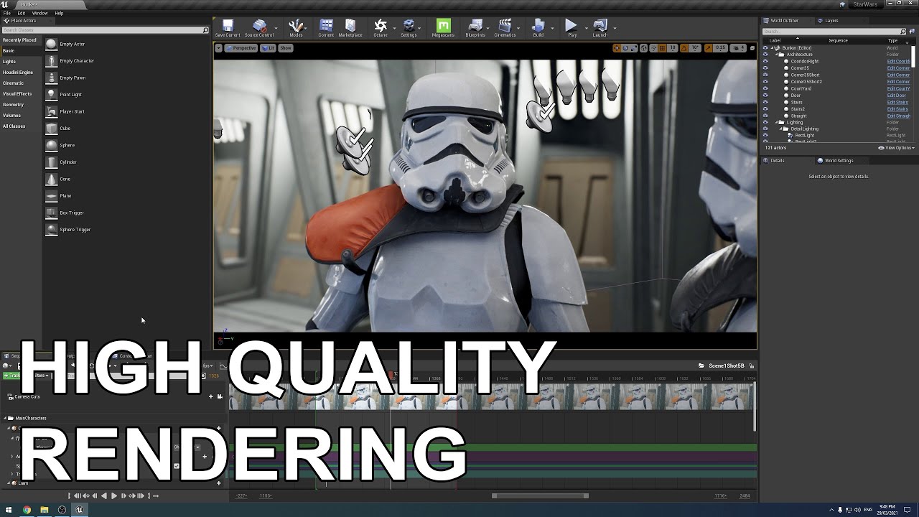Open the Help menu

click(59, 13)
